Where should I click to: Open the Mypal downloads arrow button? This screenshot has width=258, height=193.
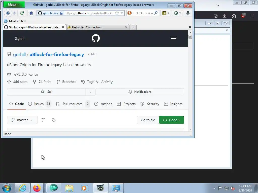(x=188, y=13)
